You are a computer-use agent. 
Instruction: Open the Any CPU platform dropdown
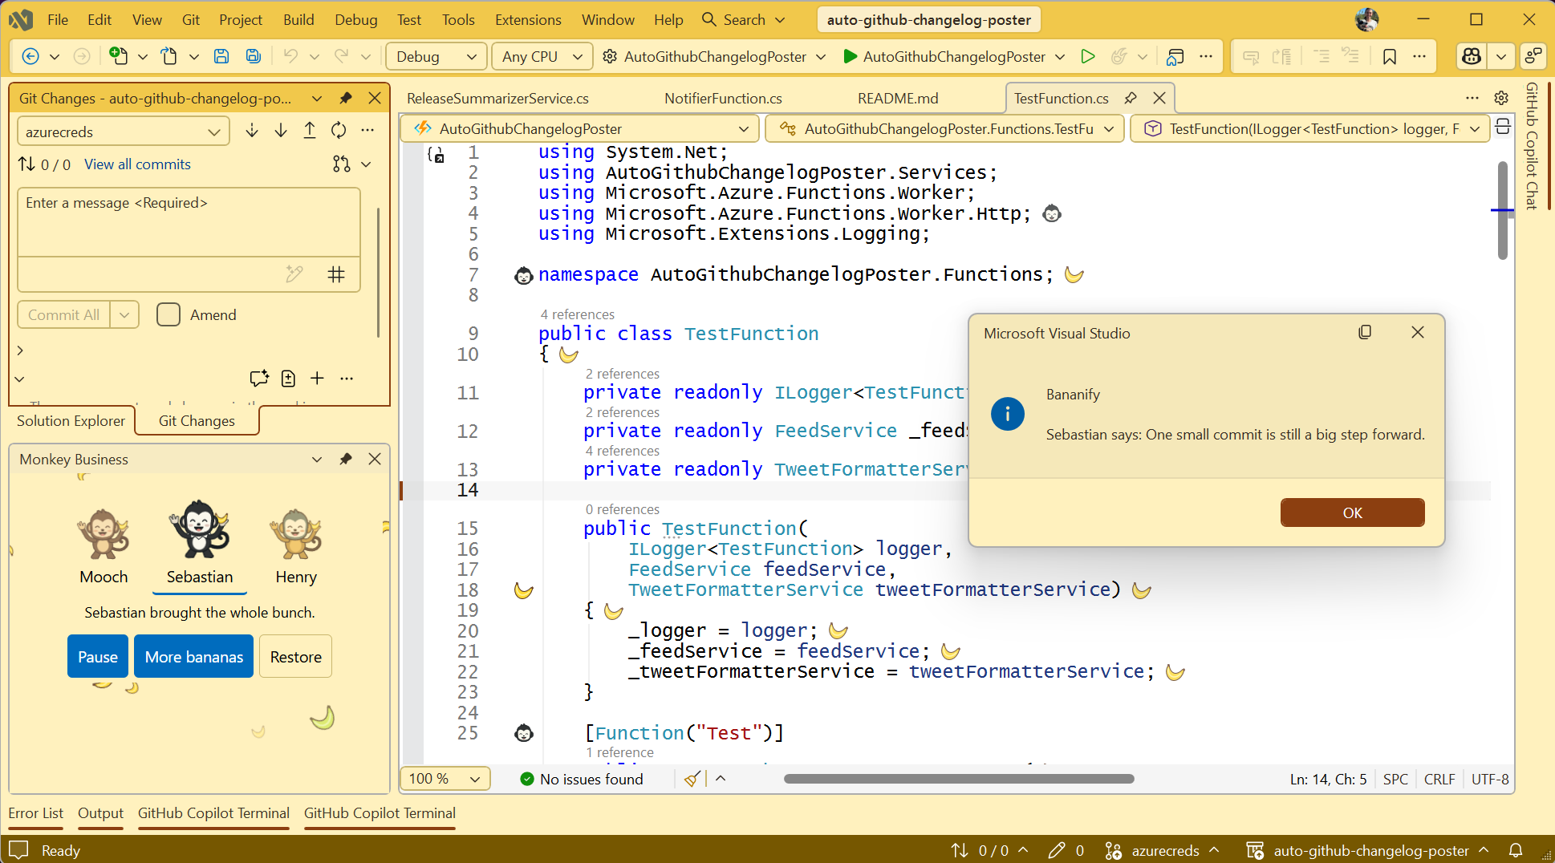pos(542,56)
